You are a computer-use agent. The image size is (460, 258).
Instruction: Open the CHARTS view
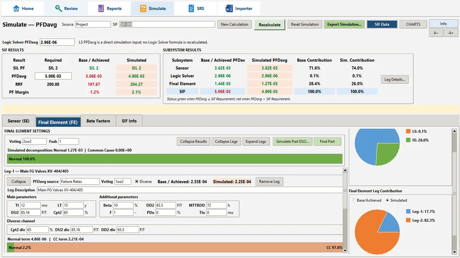tap(413, 24)
